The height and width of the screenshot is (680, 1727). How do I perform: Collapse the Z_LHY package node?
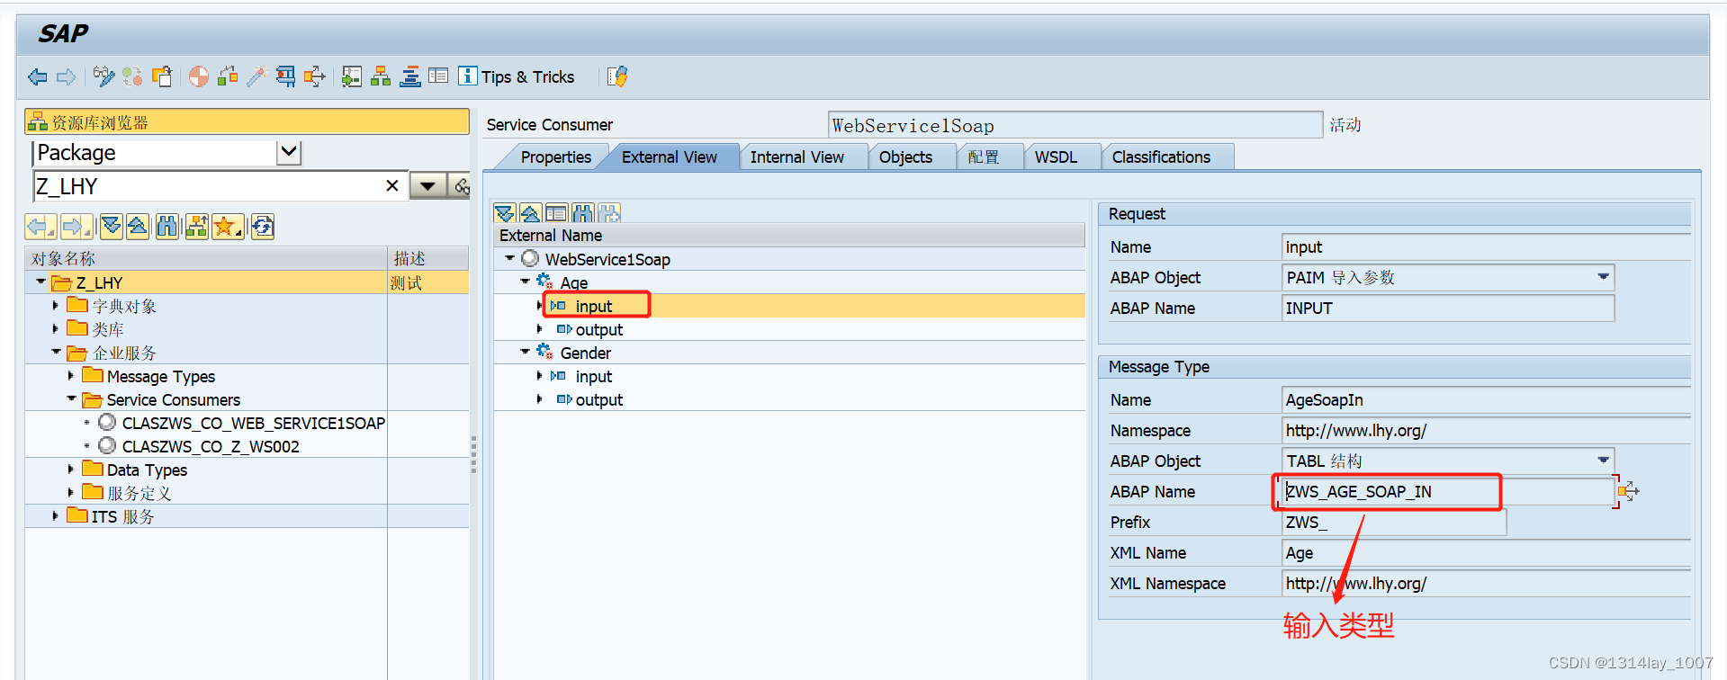(x=40, y=282)
